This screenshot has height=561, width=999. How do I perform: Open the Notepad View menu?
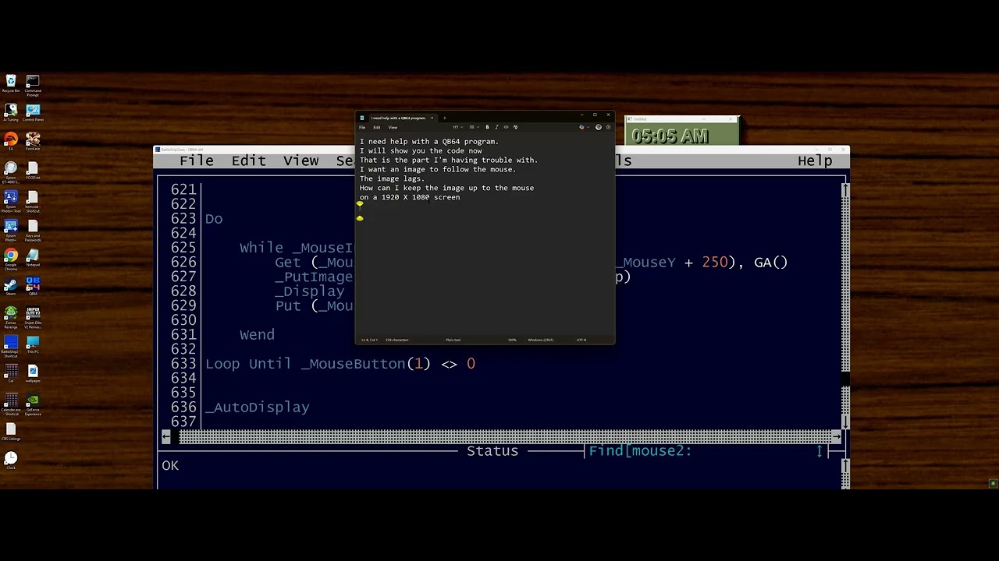pyautogui.click(x=393, y=127)
